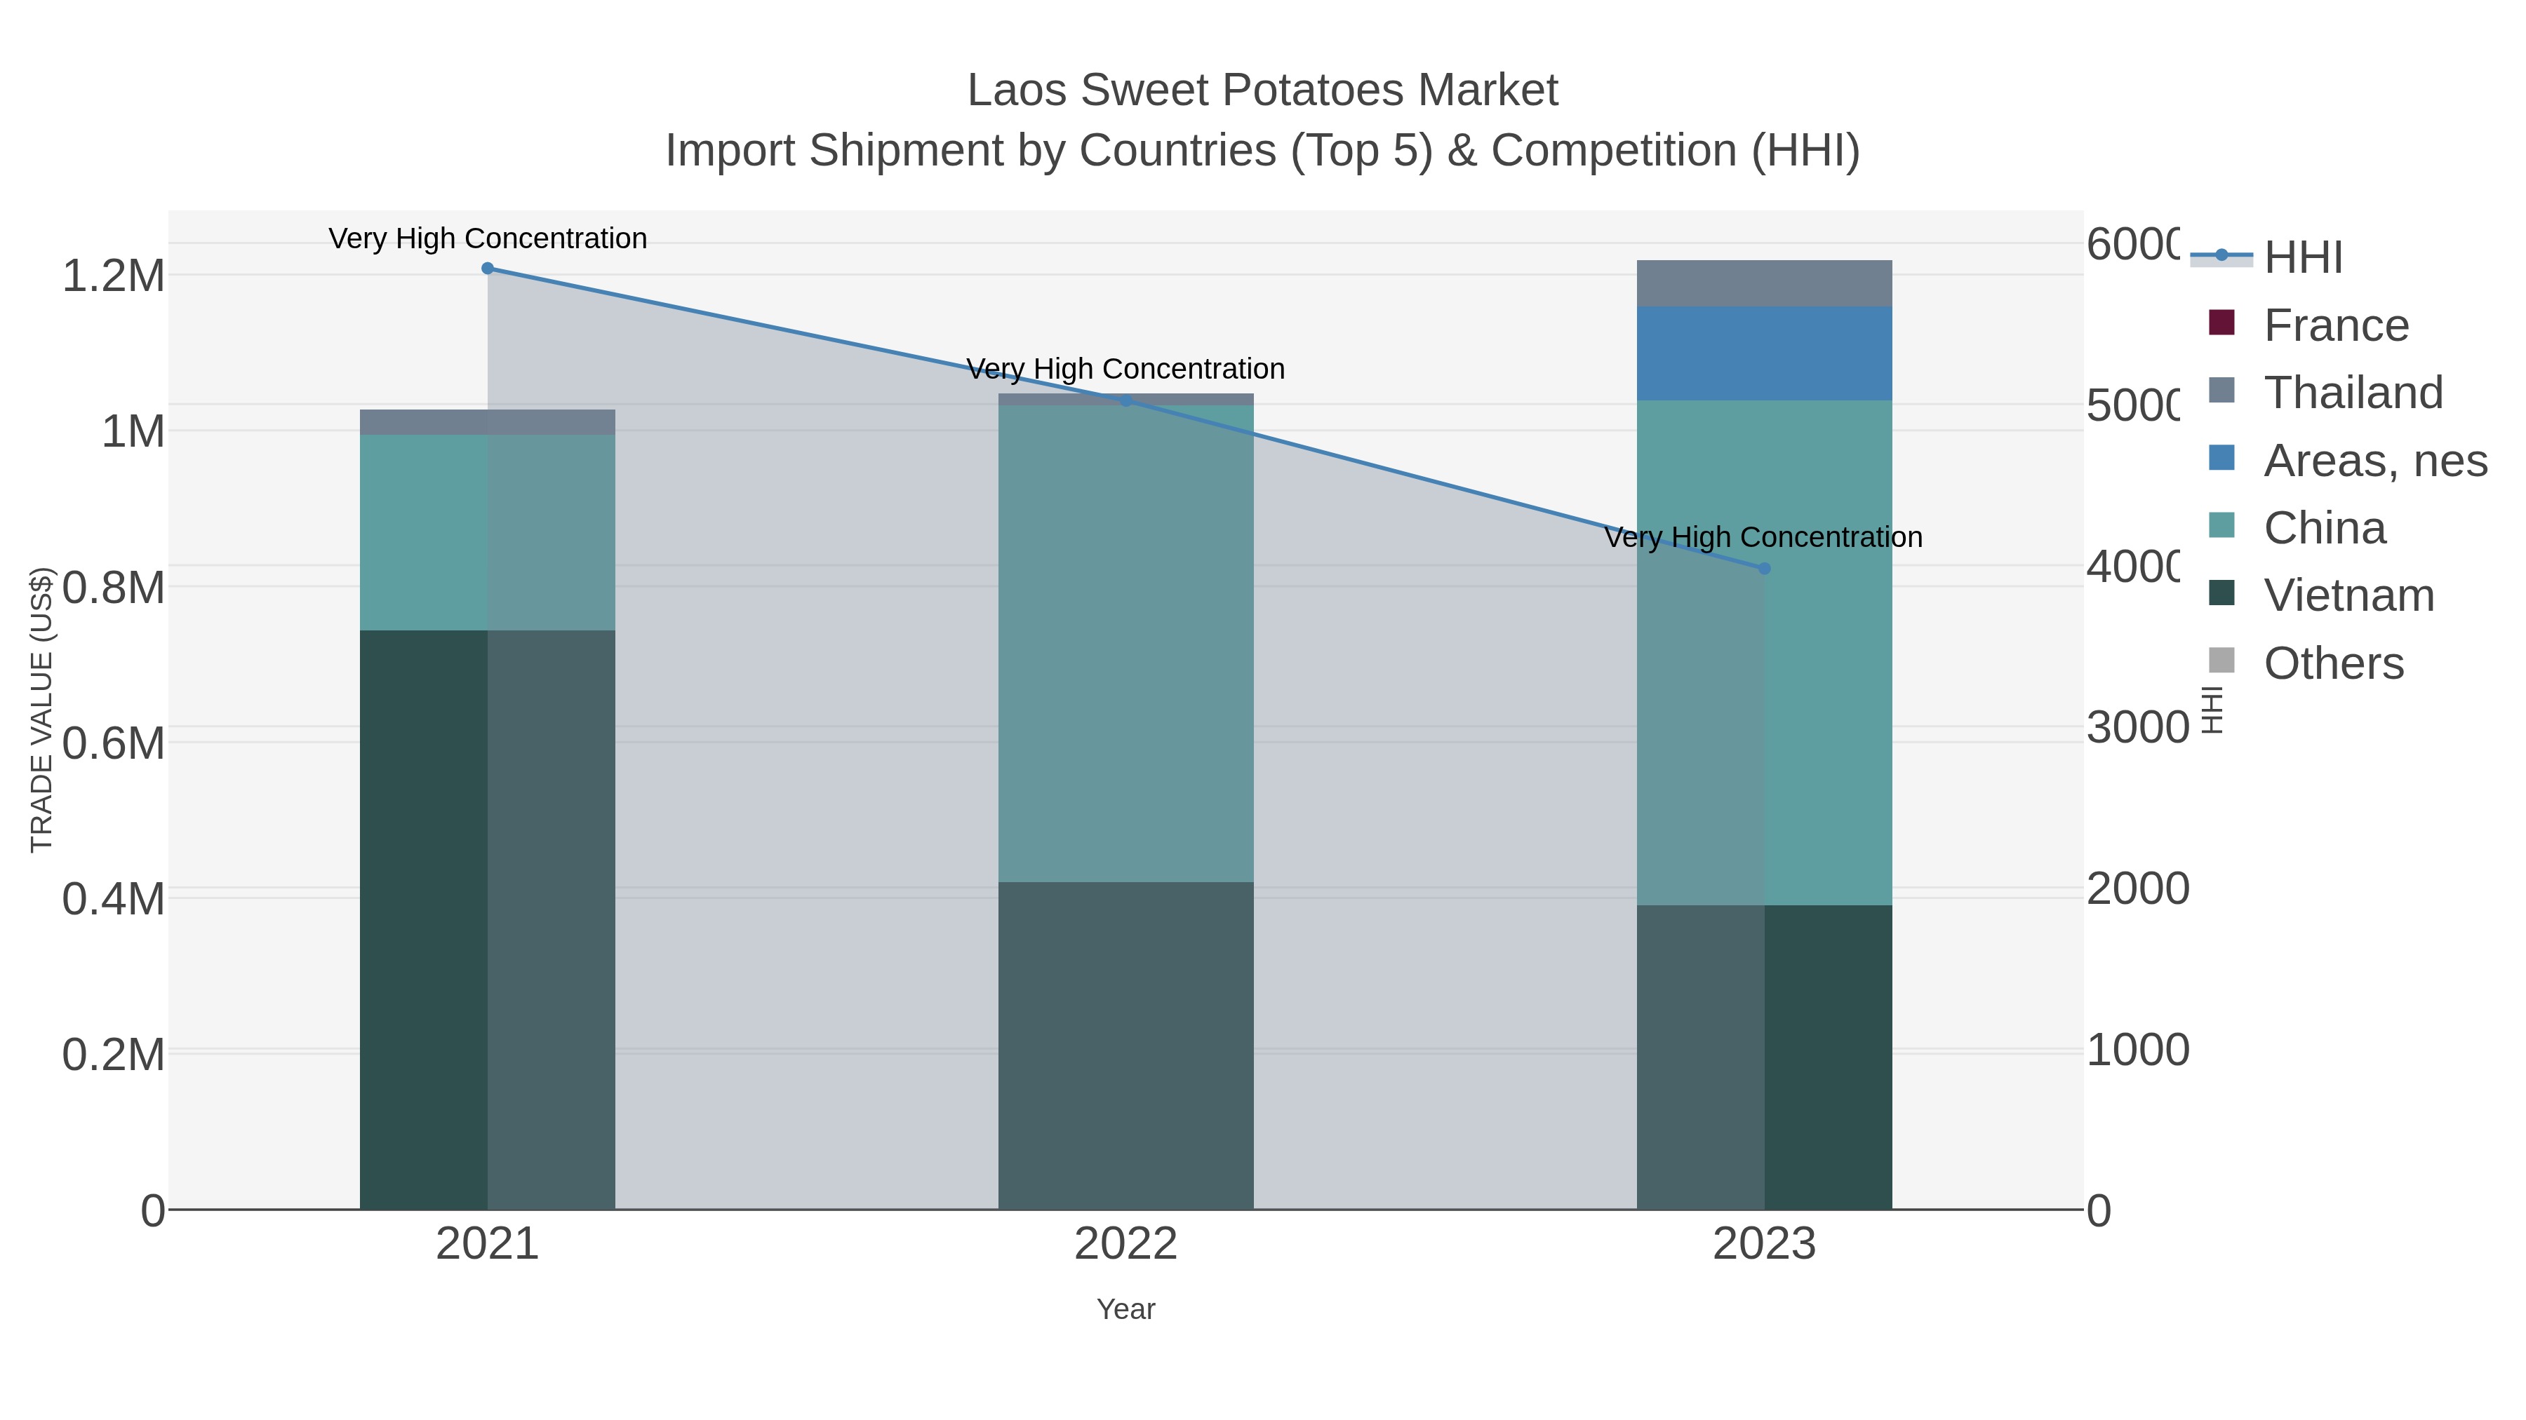Click the 1.2M y-axis tick label

113,276
